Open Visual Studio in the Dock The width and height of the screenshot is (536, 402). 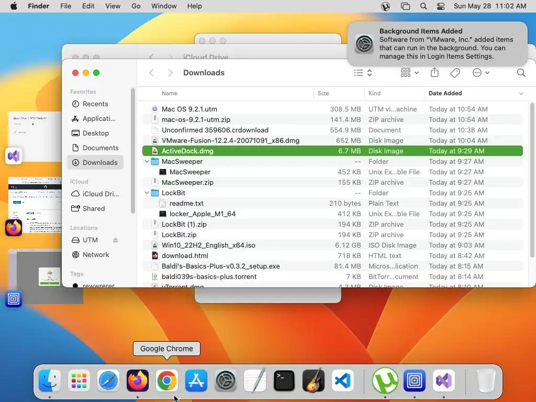444,380
